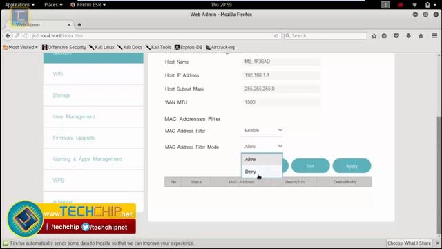Viewport: 442px width, 249px height.
Task: Click the No column header
Action: pos(173,182)
